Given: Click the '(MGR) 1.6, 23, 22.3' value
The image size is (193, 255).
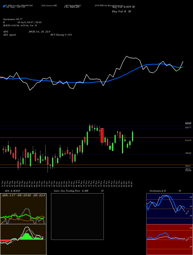Looking at the screenshot, I should point(39,32).
